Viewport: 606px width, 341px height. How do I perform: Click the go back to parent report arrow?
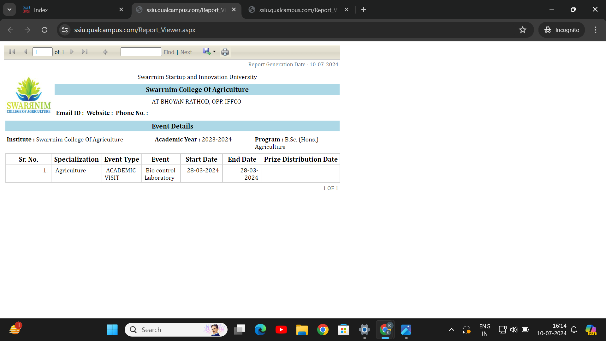pos(105,52)
